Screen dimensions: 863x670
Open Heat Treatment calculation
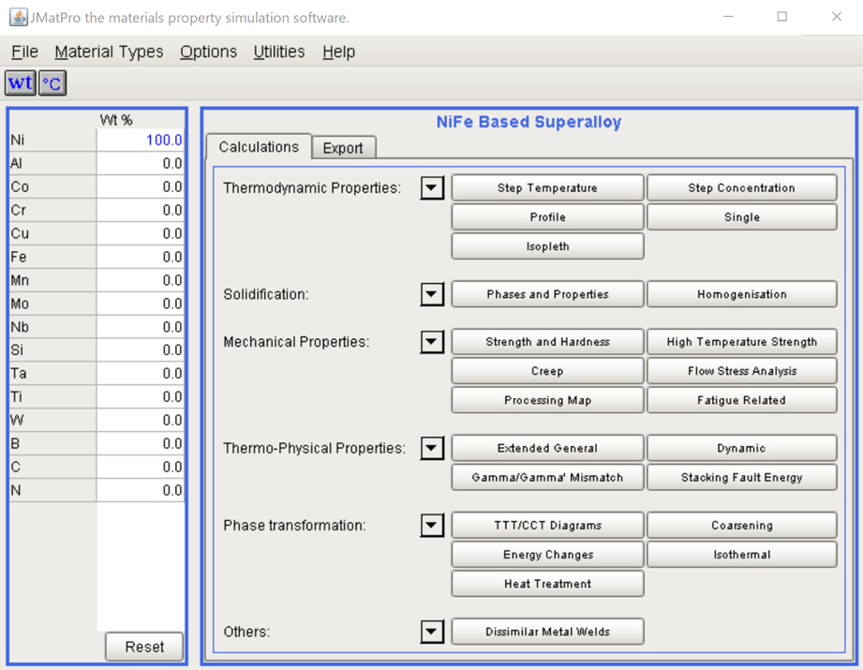click(x=547, y=584)
